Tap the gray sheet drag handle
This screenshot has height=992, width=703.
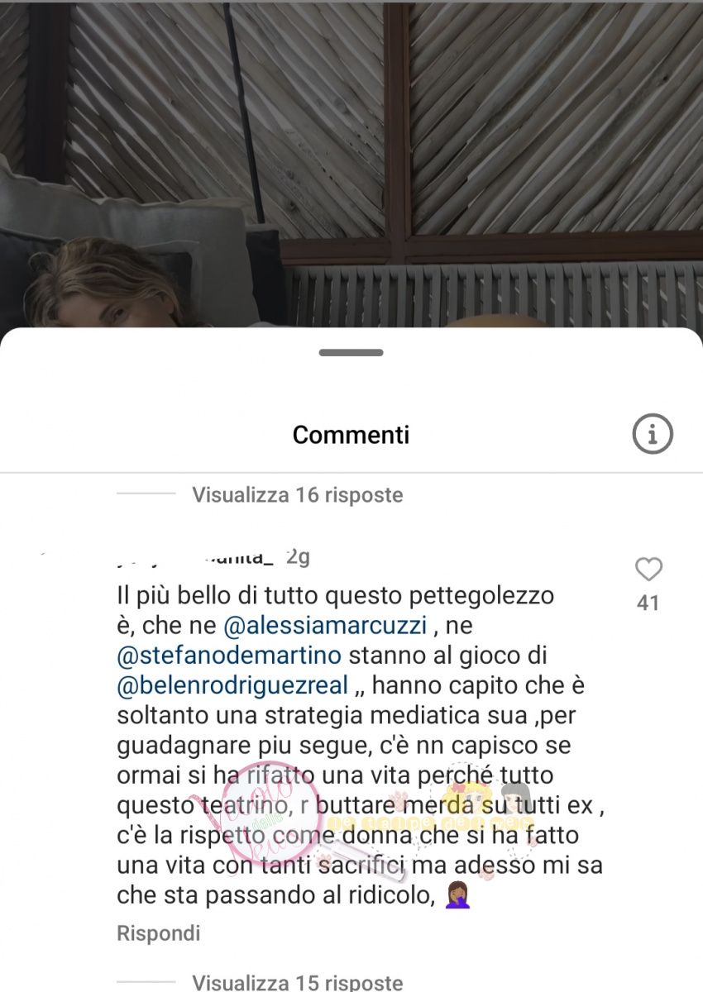tap(351, 353)
